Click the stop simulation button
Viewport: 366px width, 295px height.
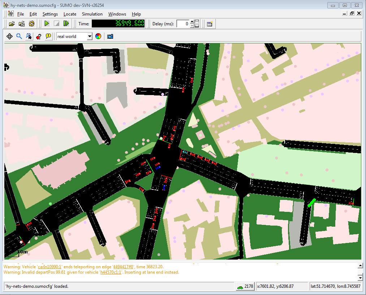pos(56,24)
